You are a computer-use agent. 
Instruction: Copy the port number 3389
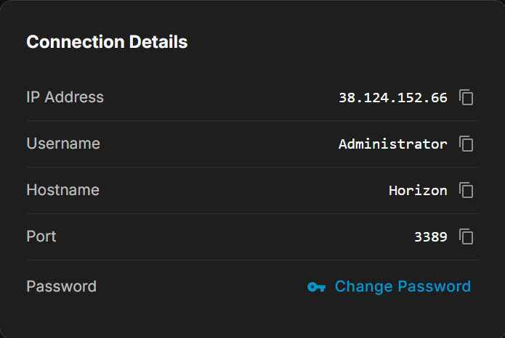point(466,236)
